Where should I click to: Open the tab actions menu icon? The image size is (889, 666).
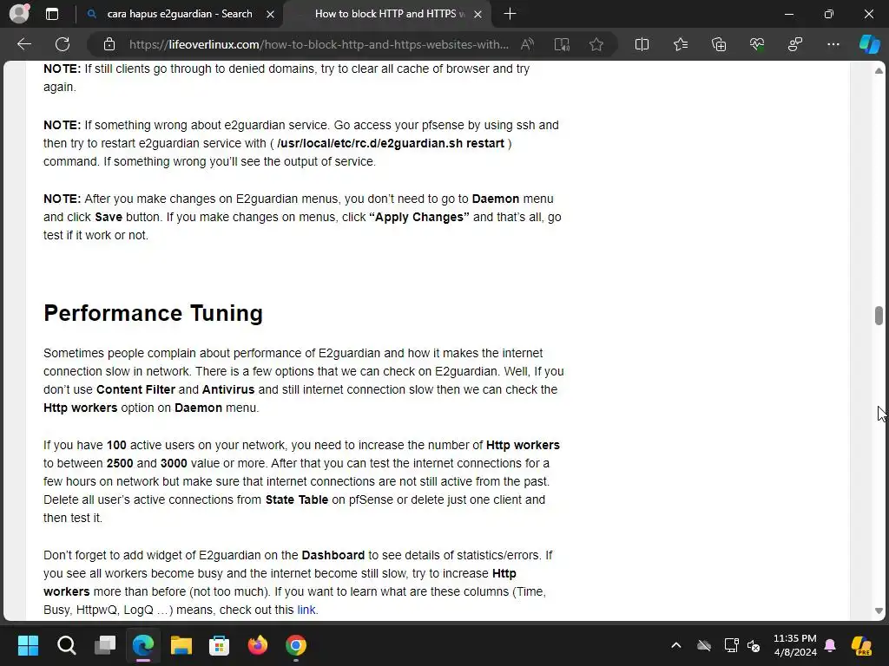52,14
